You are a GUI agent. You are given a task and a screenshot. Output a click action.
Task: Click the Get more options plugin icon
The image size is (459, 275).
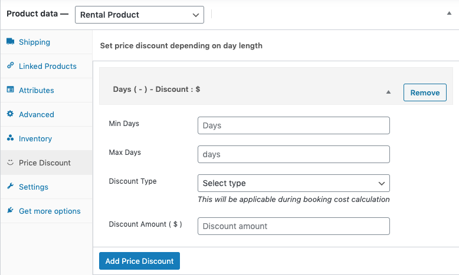pos(11,211)
